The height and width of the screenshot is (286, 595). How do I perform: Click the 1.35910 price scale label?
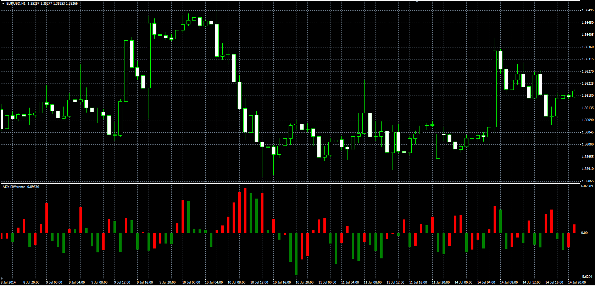(x=588, y=169)
